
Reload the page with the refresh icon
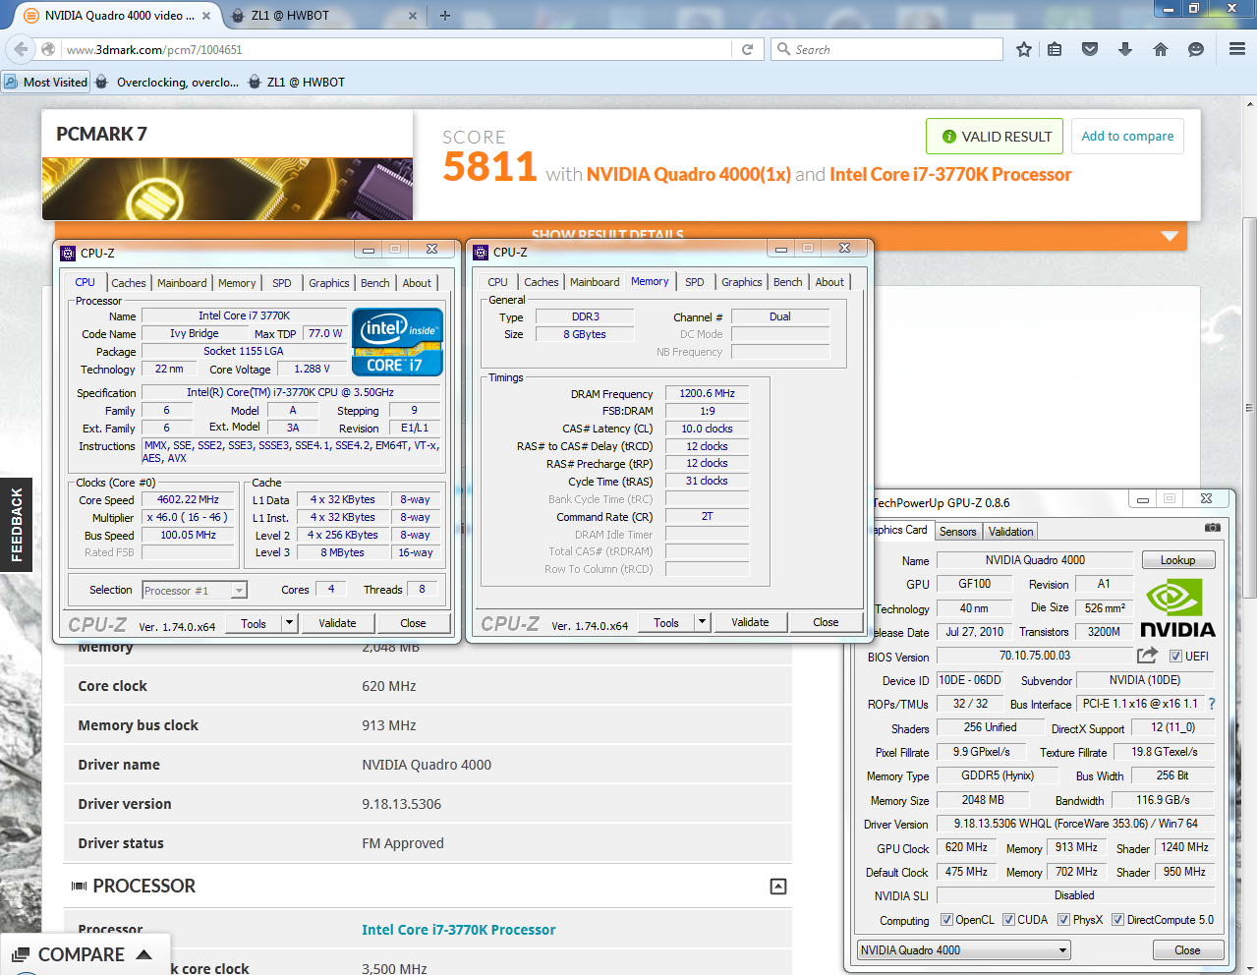tap(747, 49)
